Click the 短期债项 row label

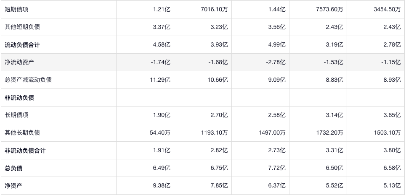16,9
